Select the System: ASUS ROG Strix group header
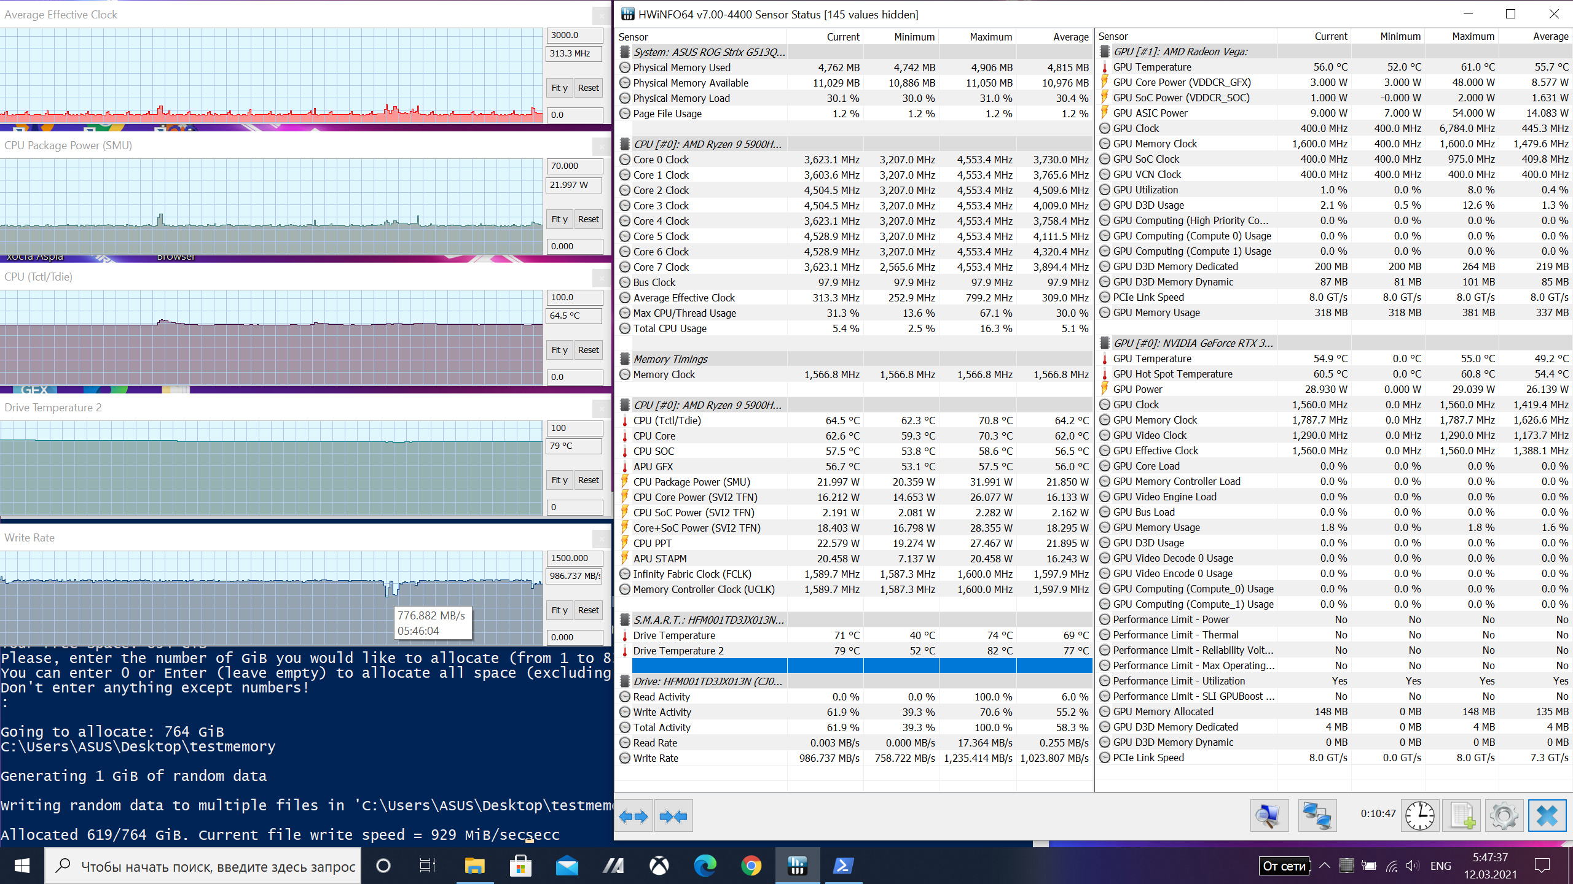The height and width of the screenshot is (884, 1573). [x=854, y=52]
